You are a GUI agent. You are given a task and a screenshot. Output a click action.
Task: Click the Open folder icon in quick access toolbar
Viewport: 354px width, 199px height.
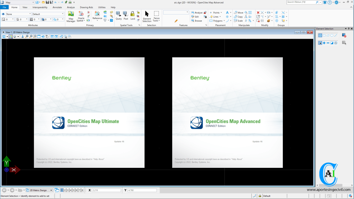pyautogui.click(x=43, y=2)
